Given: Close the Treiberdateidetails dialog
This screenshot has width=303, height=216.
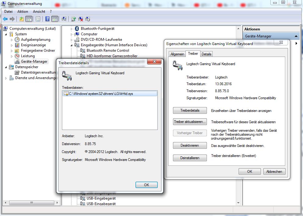Looking at the screenshot, I should click(x=154, y=61).
